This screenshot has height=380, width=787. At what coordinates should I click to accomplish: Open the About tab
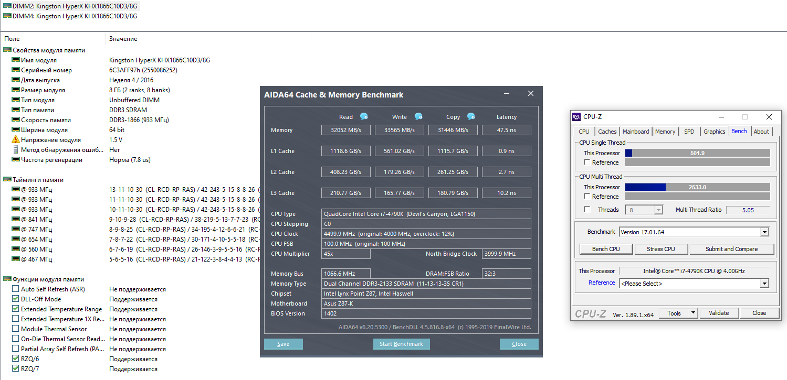point(761,132)
